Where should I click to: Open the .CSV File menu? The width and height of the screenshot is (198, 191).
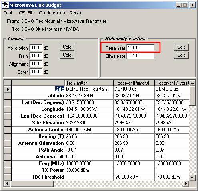tap(26, 13)
